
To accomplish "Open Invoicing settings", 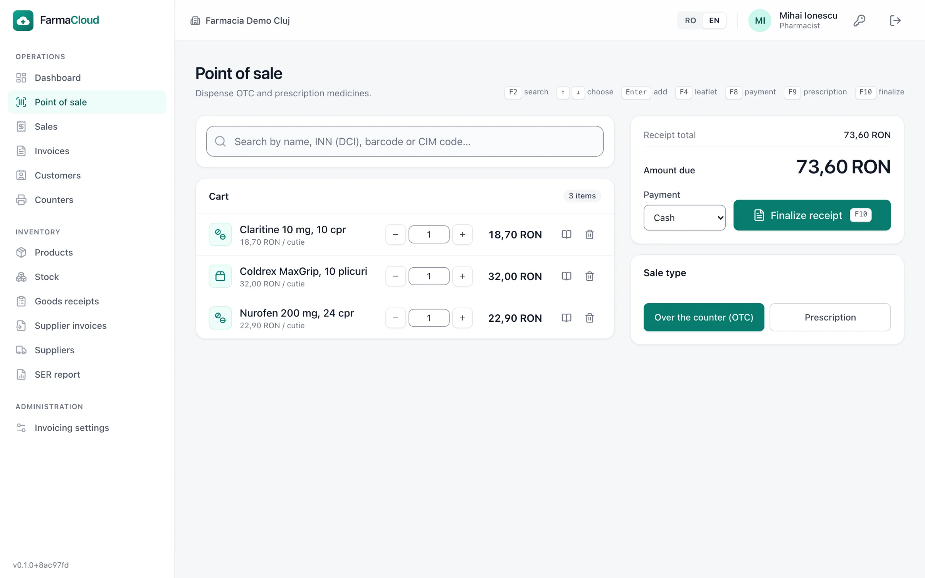I will [87, 428].
